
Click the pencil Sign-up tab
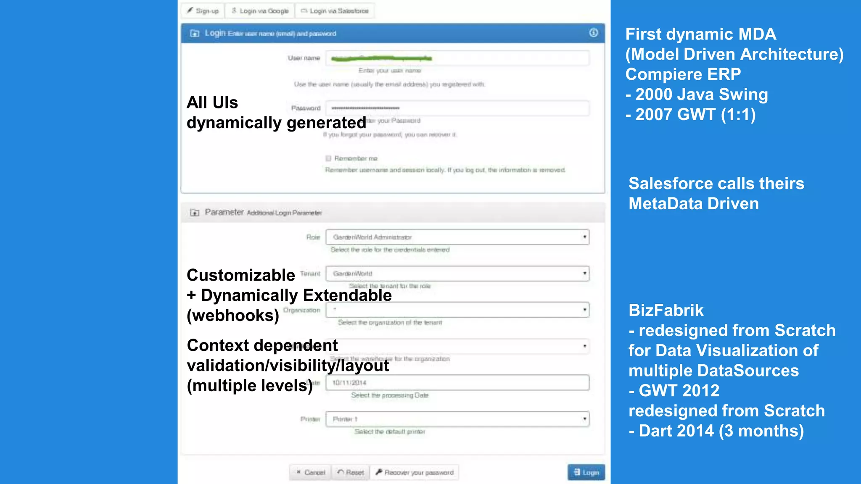point(203,11)
